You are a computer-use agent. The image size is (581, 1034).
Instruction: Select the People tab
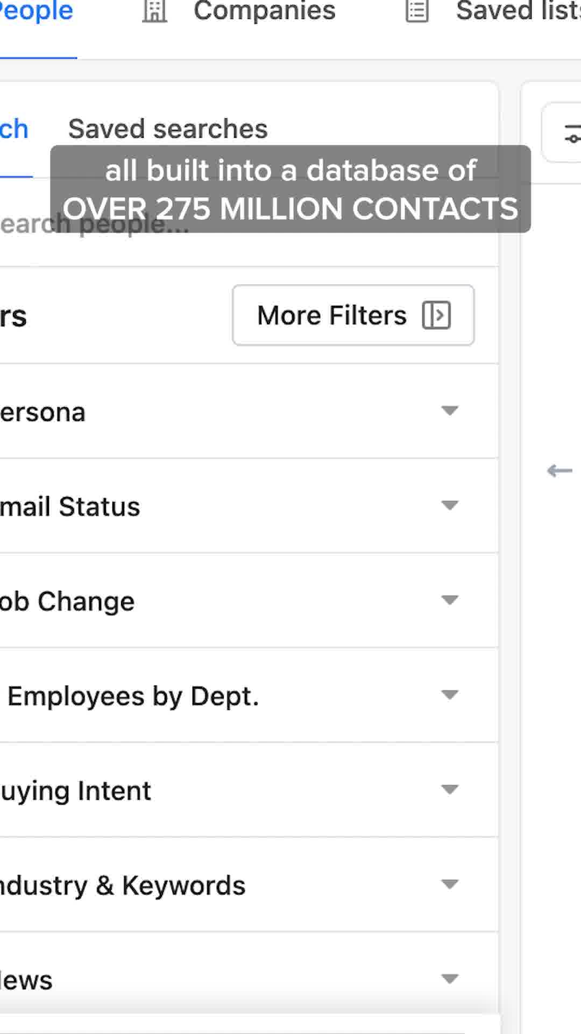[37, 12]
